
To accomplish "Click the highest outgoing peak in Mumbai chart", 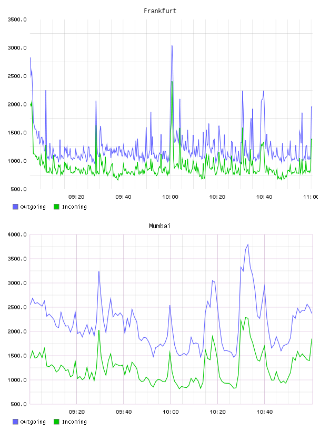I will (248, 245).
